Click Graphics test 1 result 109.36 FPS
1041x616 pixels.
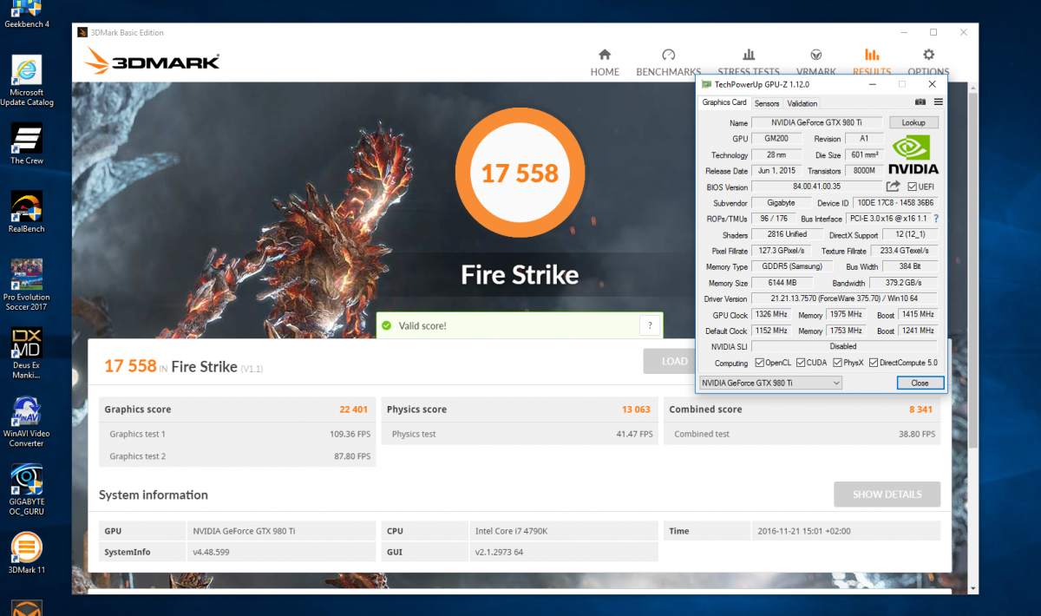[350, 434]
